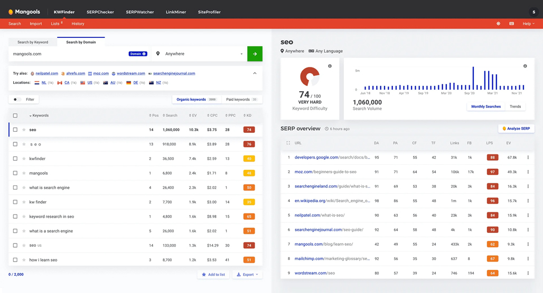Image resolution: width=543 pixels, height=293 pixels.
Task: Click Analyze SERP button
Action: point(517,129)
